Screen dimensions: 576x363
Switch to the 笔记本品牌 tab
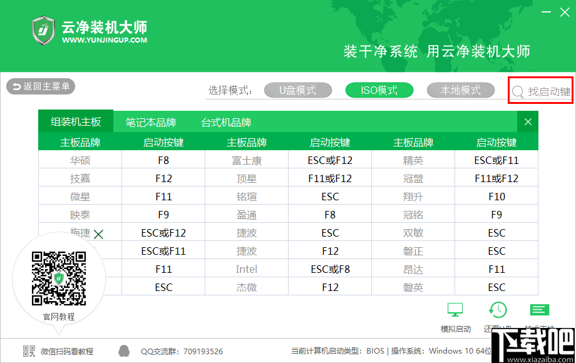(x=150, y=121)
